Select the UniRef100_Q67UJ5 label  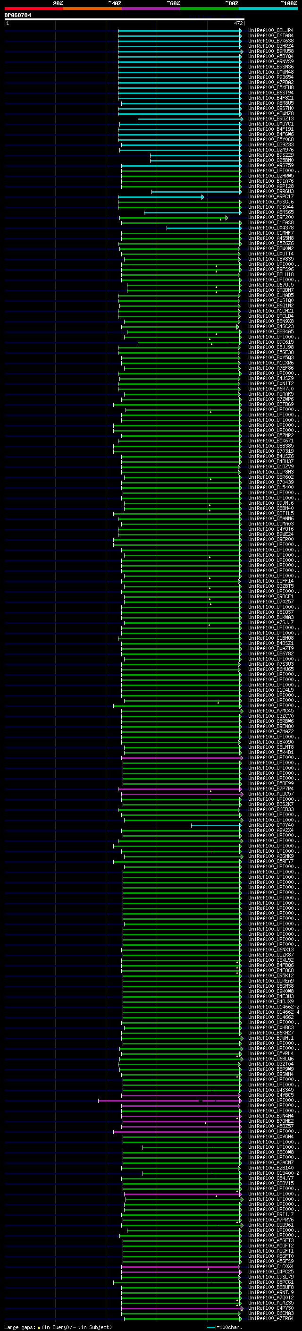tap(270, 285)
